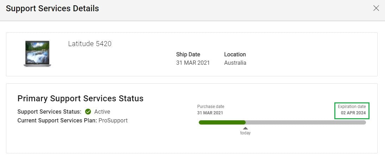Click the Support Services Status label
Viewport: 385px width, 159px height.
(x=49, y=112)
